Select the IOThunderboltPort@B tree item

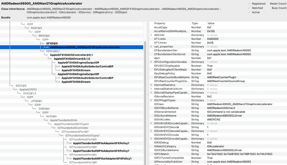pos(83,162)
